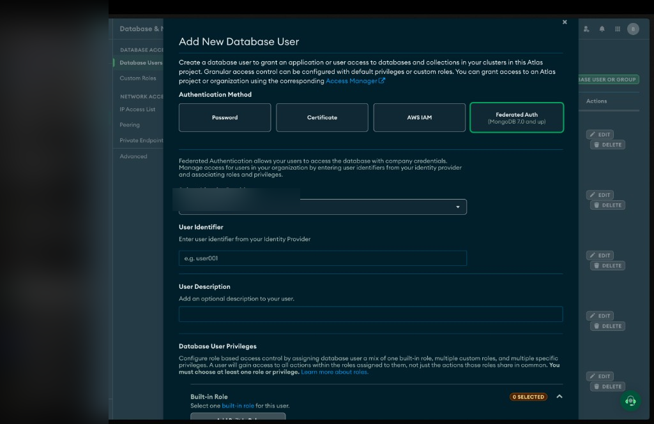This screenshot has width=654, height=424.
Task: Open the Access Manager link
Action: click(355, 81)
